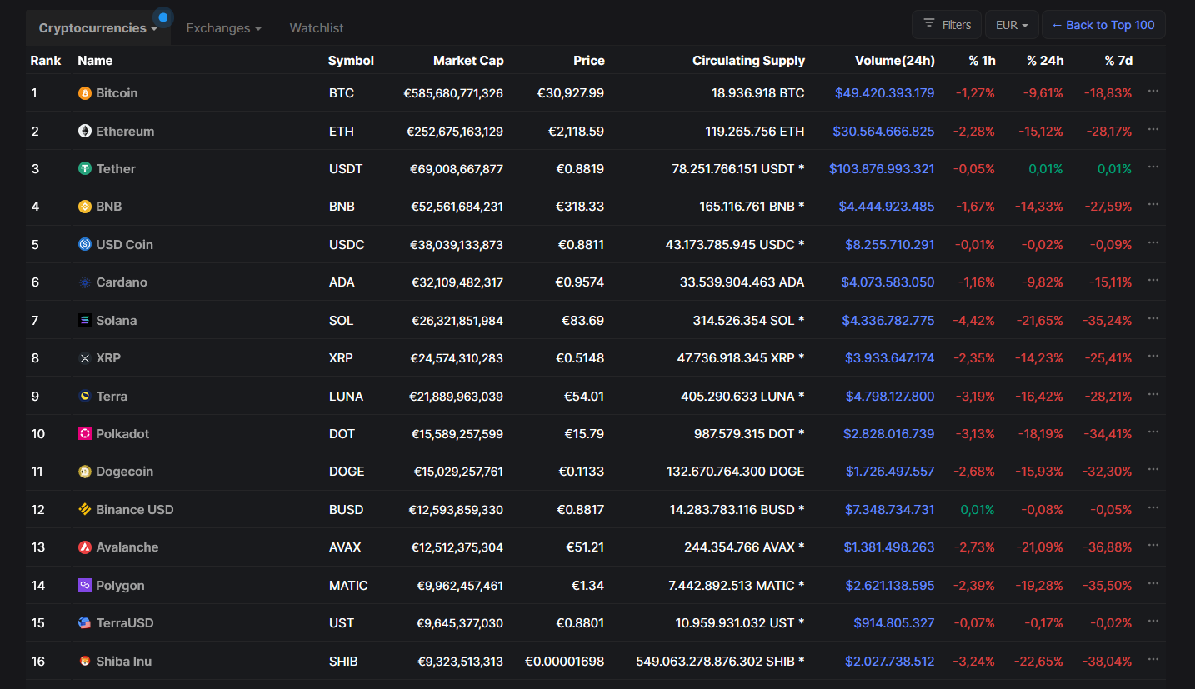Open the Tether name link
This screenshot has height=689, width=1195.
[x=116, y=169]
